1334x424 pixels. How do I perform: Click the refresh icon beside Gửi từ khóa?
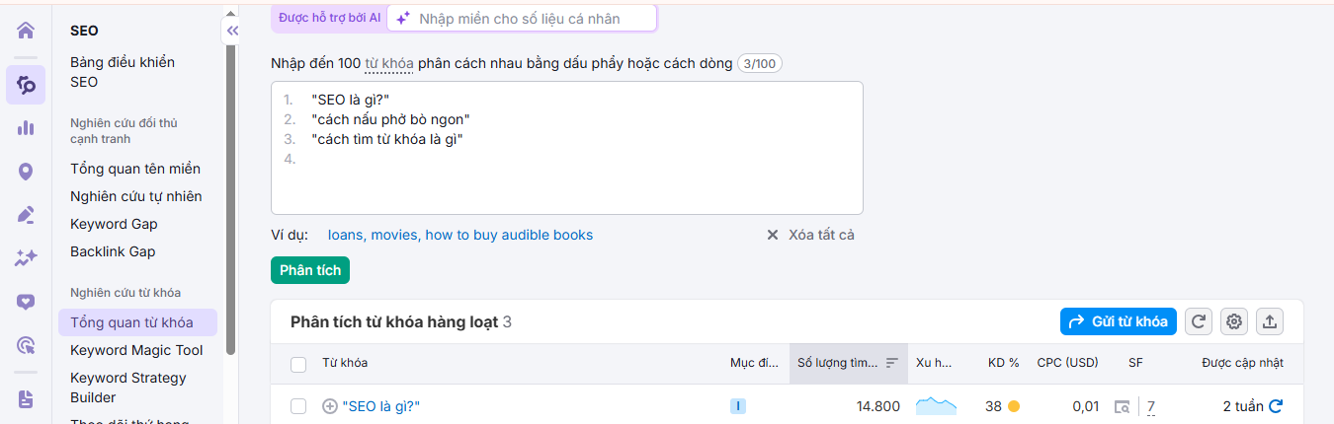click(x=1198, y=321)
